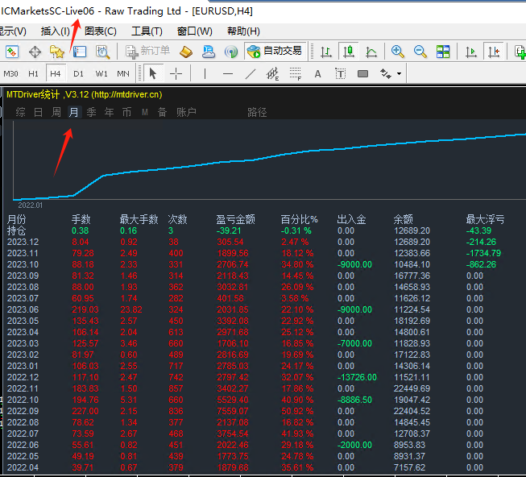Expand the arrows objects dropdown arrow
This screenshot has height=477, width=526.
point(399,73)
